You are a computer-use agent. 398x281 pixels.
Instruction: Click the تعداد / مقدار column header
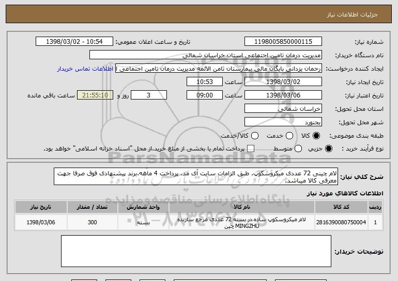click(92, 207)
